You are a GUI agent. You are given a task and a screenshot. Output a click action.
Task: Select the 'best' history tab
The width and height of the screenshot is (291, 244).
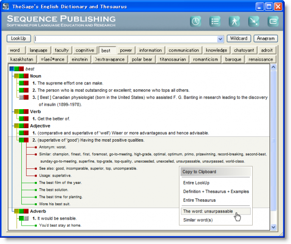pyautogui.click(x=107, y=50)
